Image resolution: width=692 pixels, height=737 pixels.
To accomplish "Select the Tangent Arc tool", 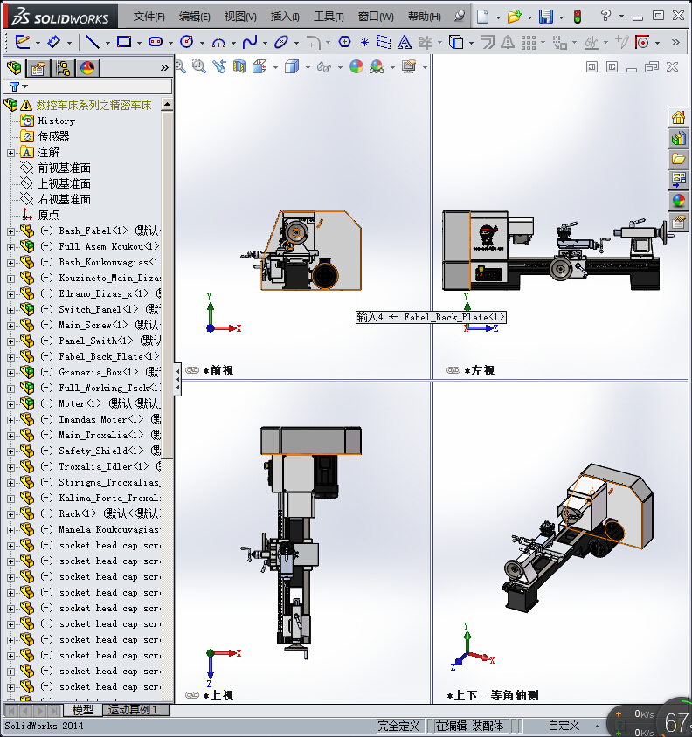I will tap(218, 43).
